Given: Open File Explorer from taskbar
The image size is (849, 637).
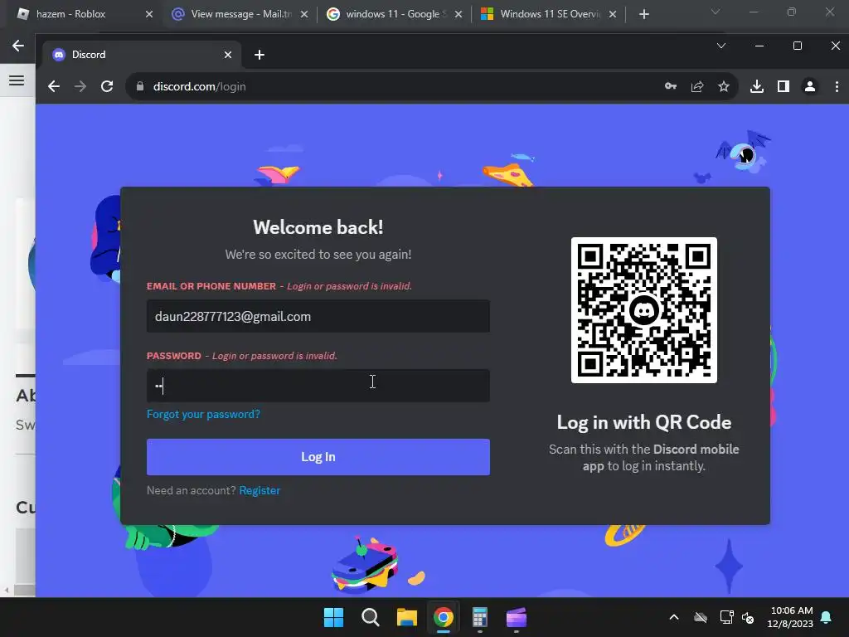Looking at the screenshot, I should [x=406, y=617].
